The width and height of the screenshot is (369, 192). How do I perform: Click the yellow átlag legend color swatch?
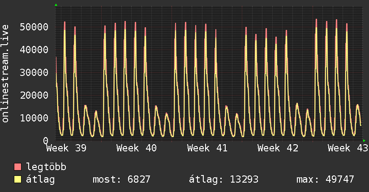tap(17, 179)
